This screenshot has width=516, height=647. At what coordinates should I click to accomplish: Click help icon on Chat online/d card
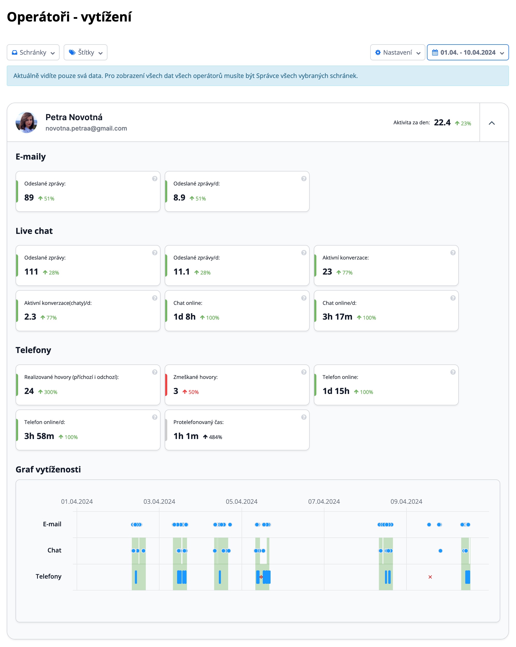453,298
